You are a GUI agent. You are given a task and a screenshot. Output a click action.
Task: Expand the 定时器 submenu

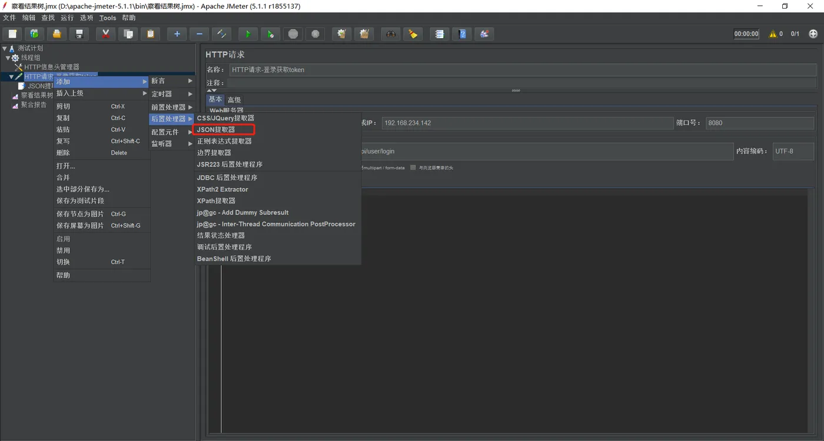click(x=172, y=94)
